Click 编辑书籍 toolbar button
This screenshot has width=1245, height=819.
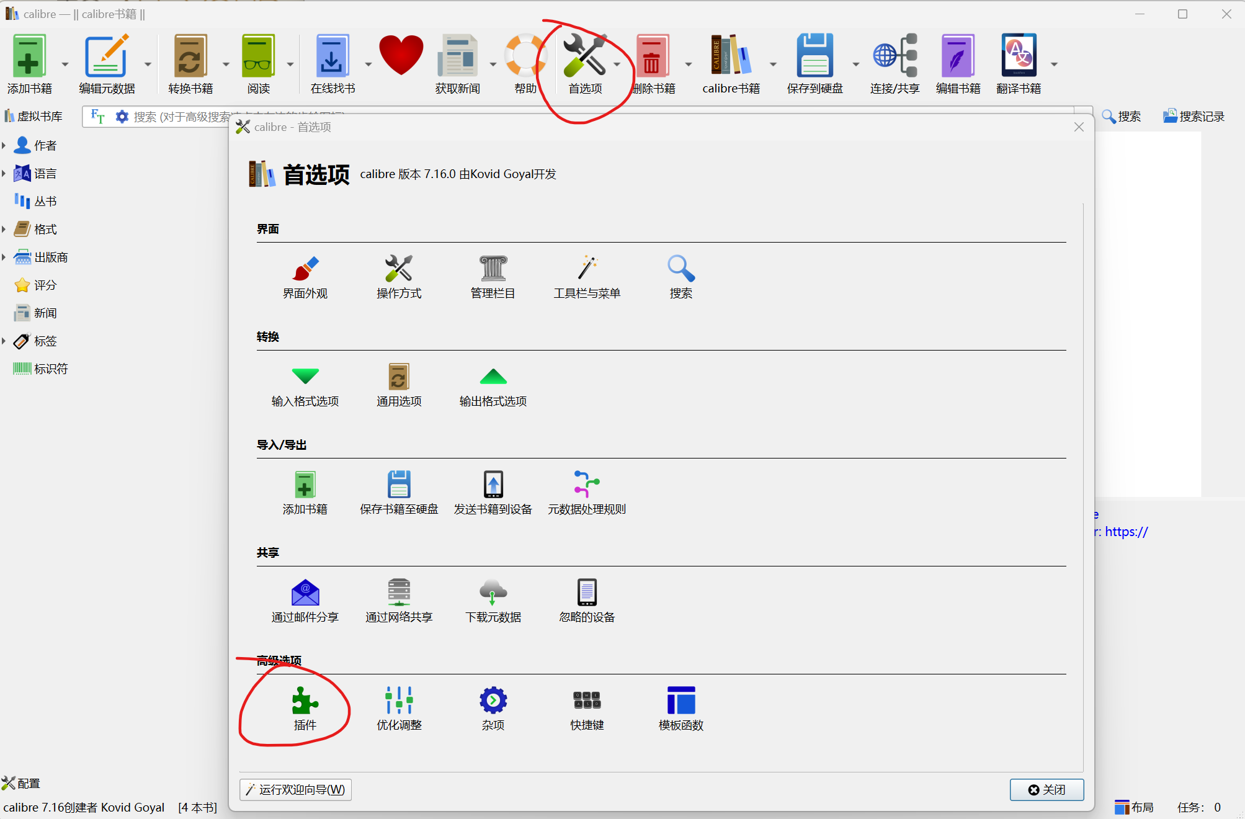958,65
